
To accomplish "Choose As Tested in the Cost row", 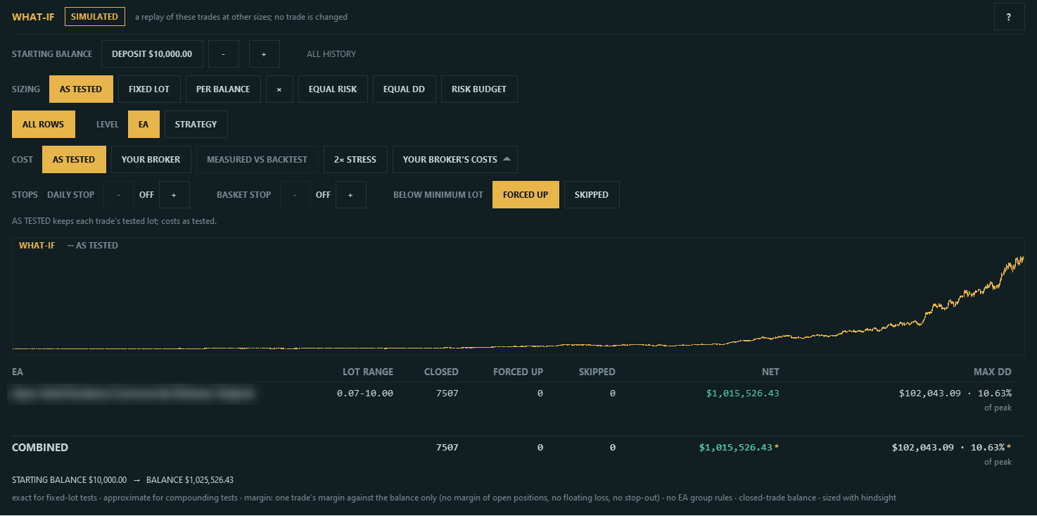I will click(74, 160).
